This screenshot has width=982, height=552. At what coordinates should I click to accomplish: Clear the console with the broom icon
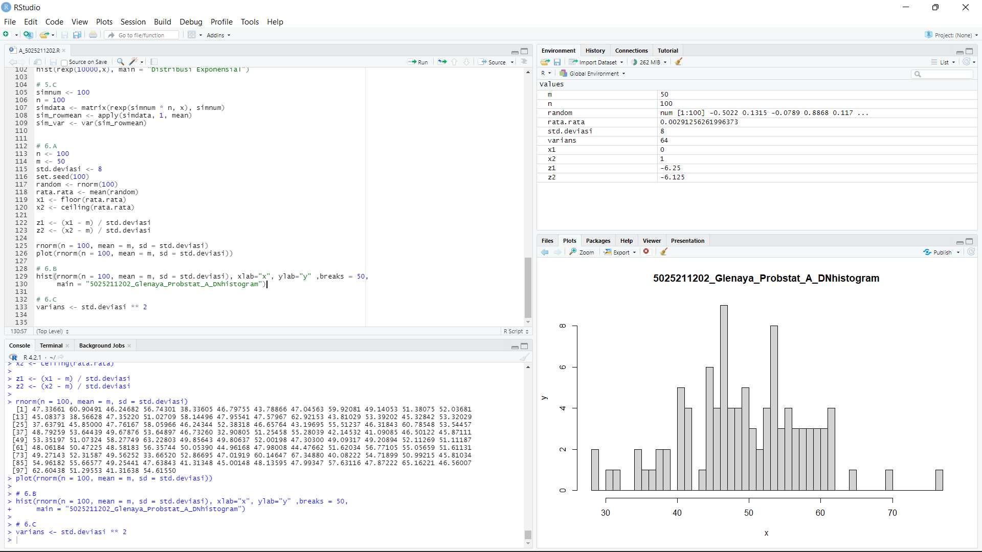pyautogui.click(x=524, y=357)
